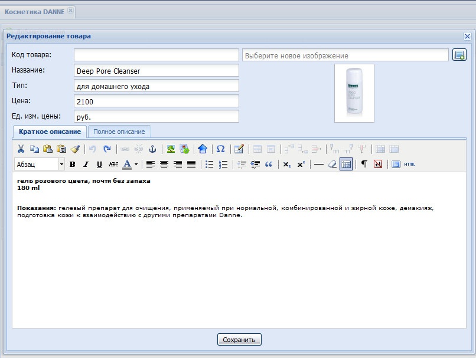The height and width of the screenshot is (358, 476).
Task: Click the product bottle thumbnail image
Action: pos(354,93)
